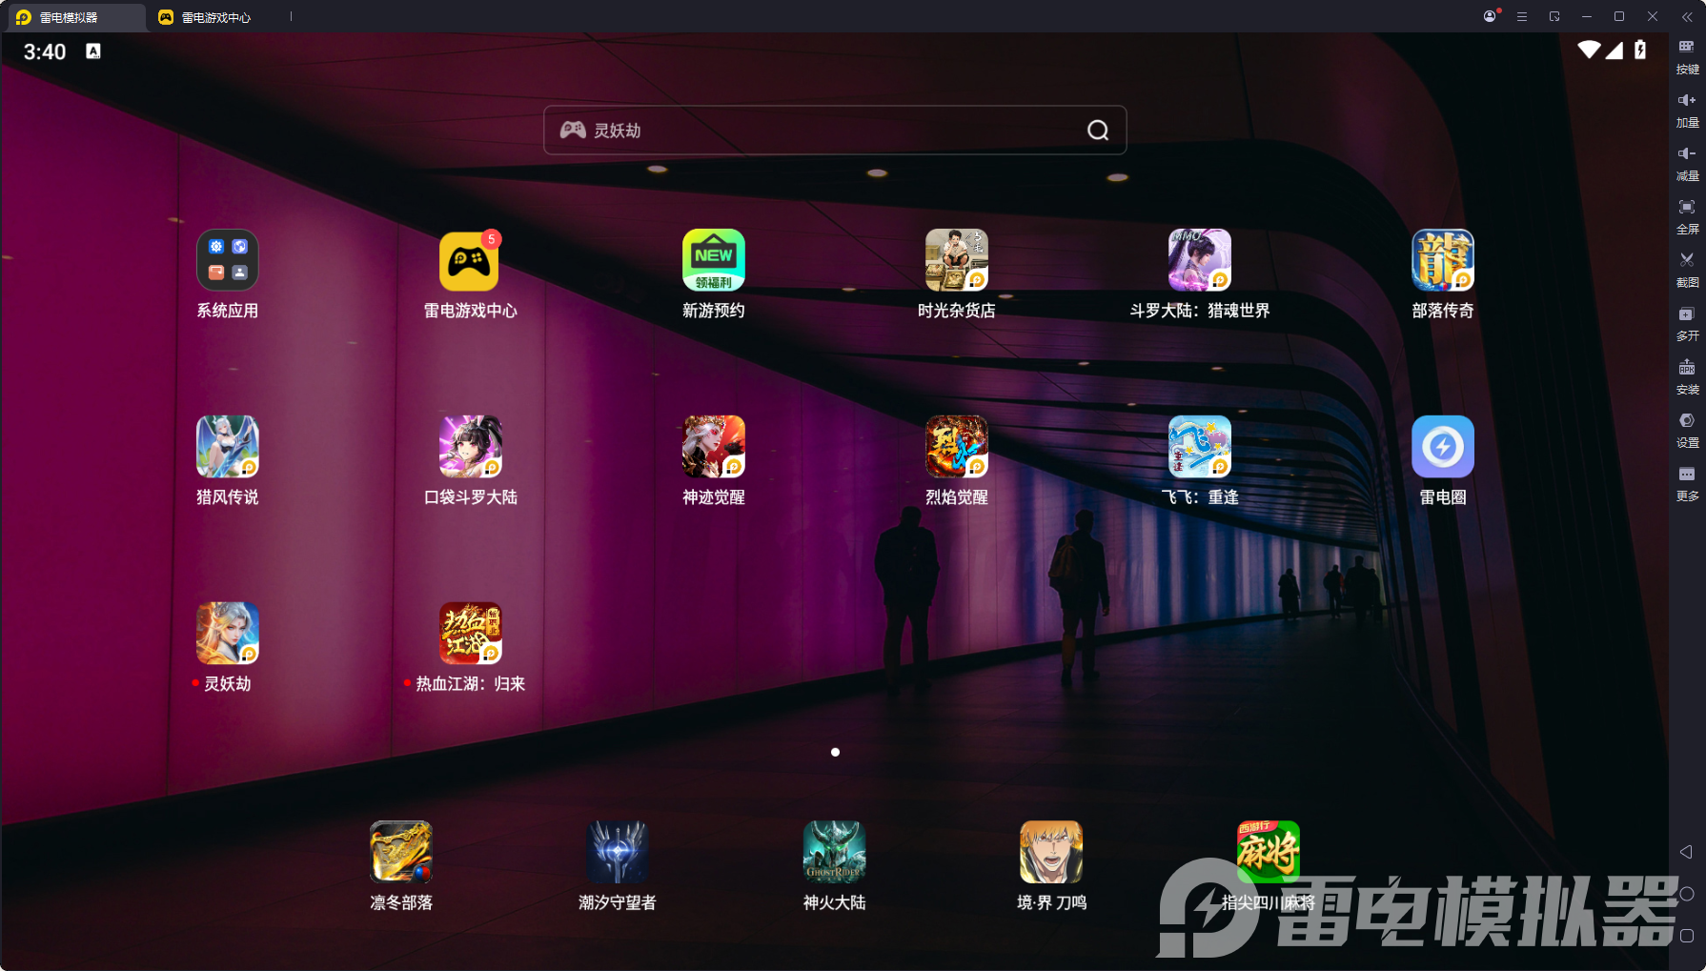Click the keyboard input 'A' status icon

pyautogui.click(x=93, y=51)
